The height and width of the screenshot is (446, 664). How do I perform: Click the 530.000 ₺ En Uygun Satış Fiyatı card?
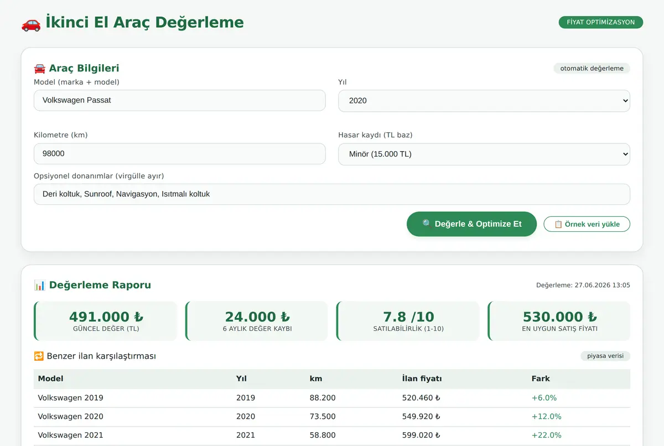coord(559,321)
